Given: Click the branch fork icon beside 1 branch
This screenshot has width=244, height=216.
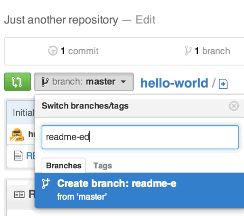Looking at the screenshot, I should 188,50.
